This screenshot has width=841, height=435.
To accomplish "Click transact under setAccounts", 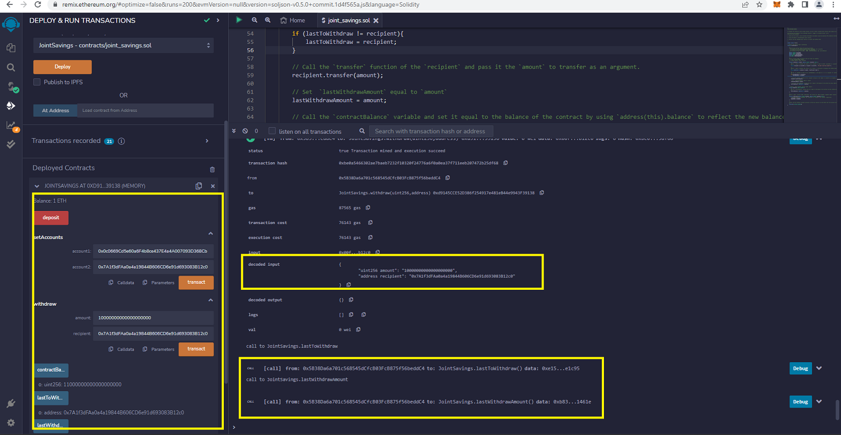I will [196, 282].
